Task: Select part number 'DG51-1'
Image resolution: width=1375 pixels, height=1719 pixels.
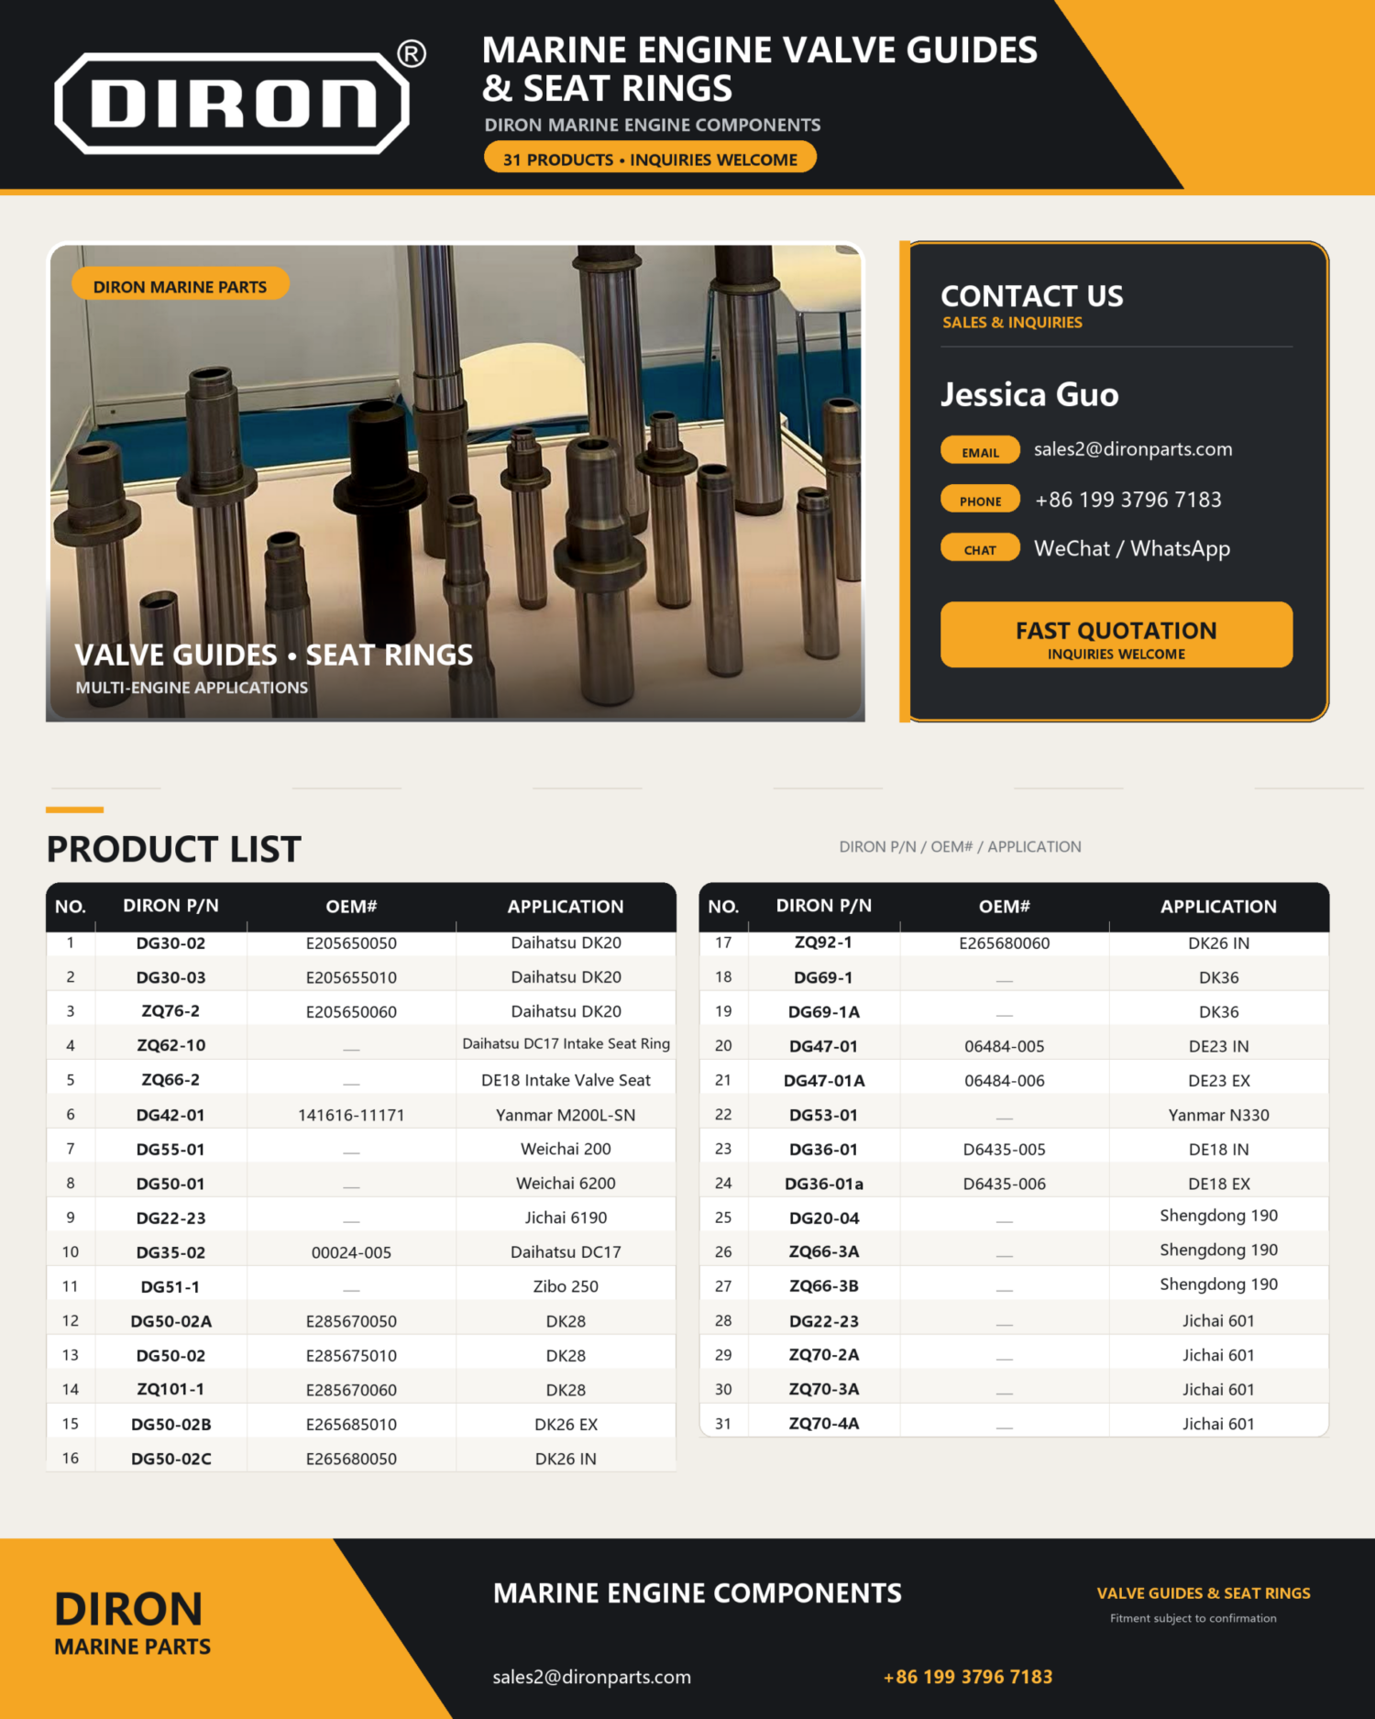Action: coord(170,1286)
